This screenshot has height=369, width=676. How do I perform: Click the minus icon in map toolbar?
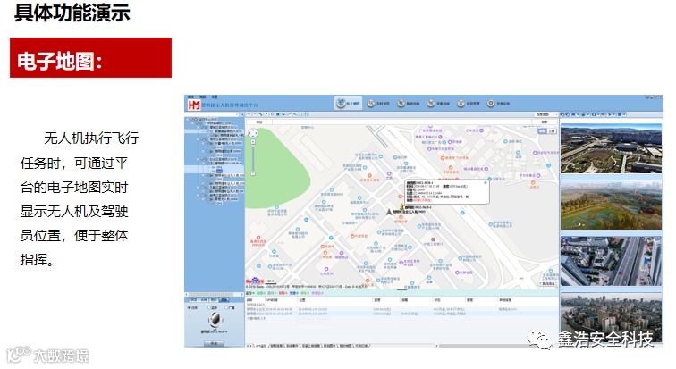255,114
